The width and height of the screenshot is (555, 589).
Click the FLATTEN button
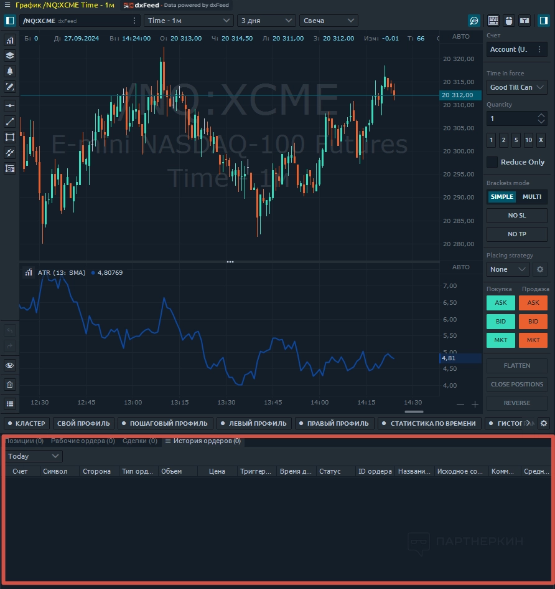(x=516, y=366)
